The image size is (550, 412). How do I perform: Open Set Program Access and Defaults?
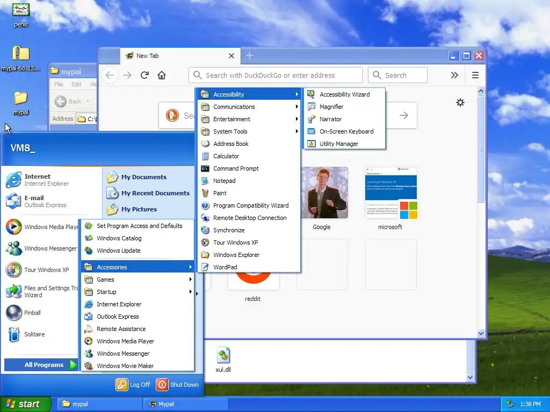click(x=138, y=226)
